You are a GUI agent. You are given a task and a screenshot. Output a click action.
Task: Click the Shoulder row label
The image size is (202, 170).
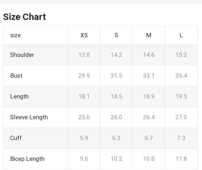22,55
